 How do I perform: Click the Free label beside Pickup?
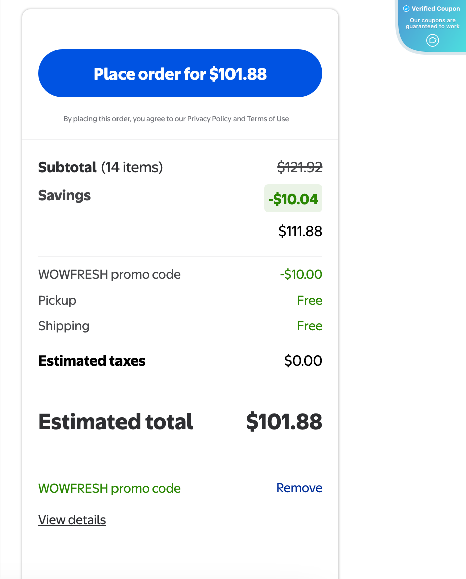[x=310, y=300]
